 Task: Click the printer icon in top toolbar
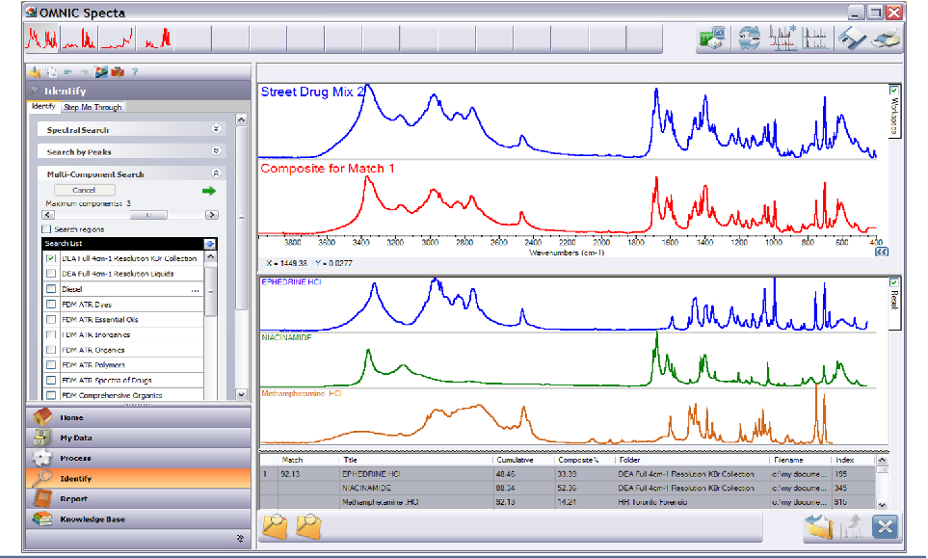[x=887, y=40]
